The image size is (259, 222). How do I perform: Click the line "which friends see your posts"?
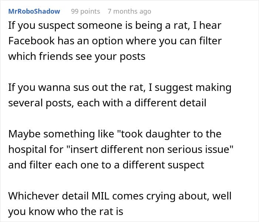77,57
